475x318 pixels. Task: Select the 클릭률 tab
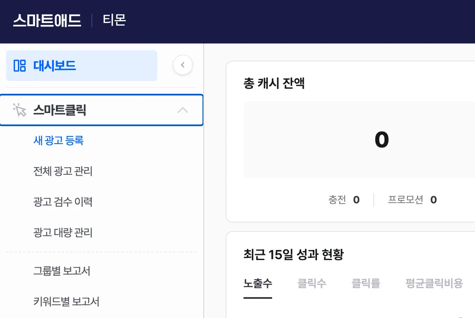click(x=366, y=283)
